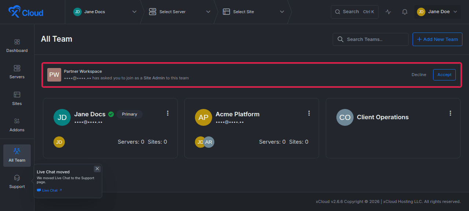This screenshot has width=469, height=211.
Task: Click the AP avatar on Acme Platform card
Action: tap(203, 117)
